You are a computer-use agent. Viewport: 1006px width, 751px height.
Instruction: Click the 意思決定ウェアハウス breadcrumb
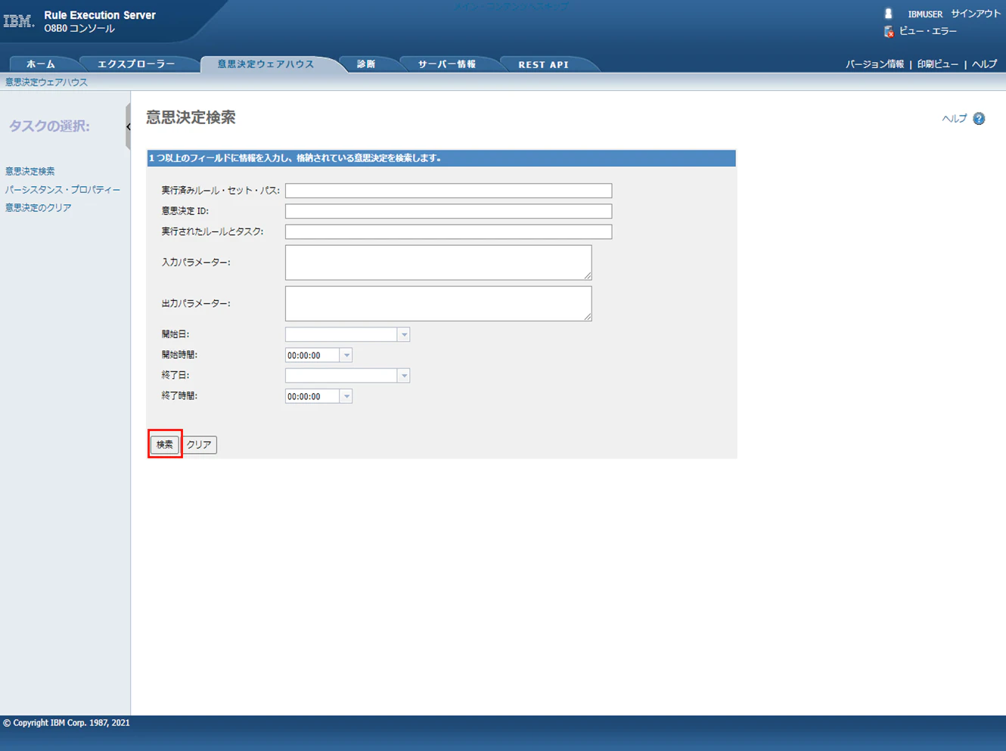(x=47, y=82)
